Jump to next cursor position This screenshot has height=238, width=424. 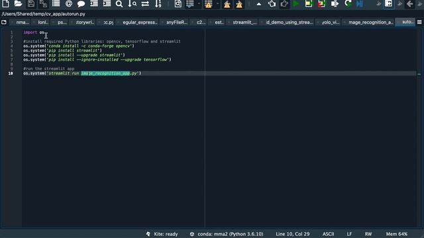coord(284,4)
